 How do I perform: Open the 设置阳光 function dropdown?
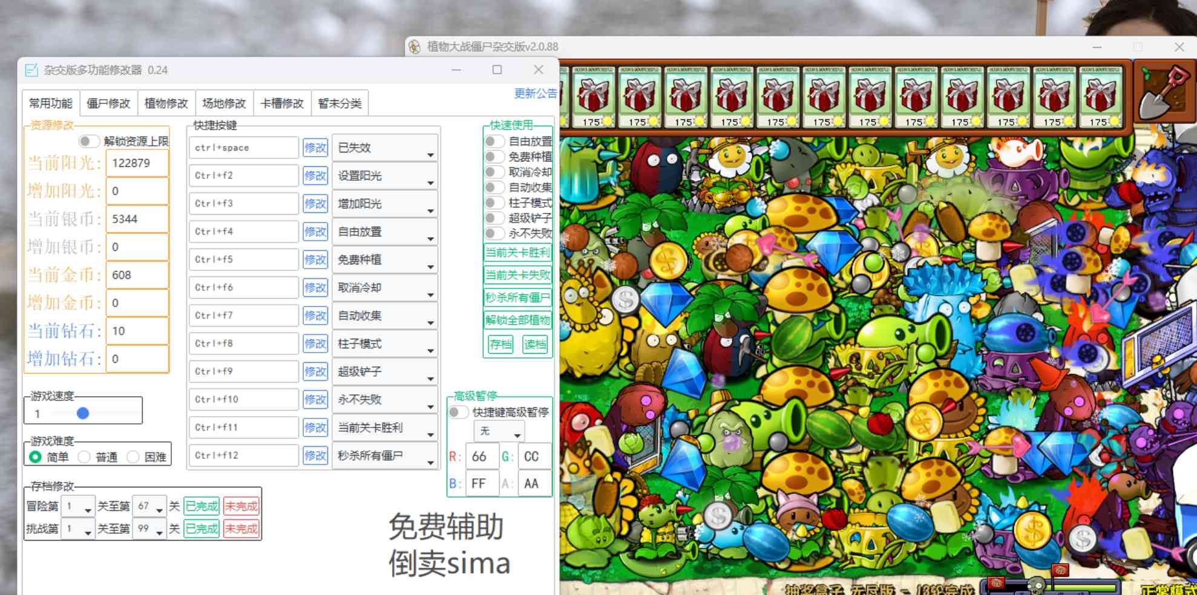[385, 176]
